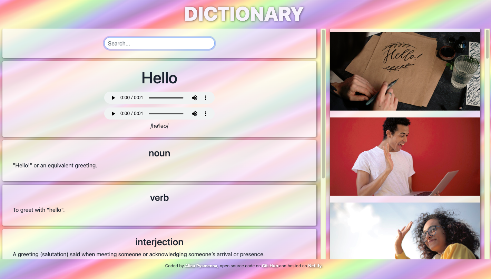Open more options on first audio player

pyautogui.click(x=206, y=98)
